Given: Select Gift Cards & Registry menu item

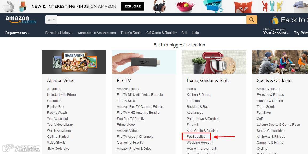Looking at the screenshot, I should pyautogui.click(x=161, y=33).
